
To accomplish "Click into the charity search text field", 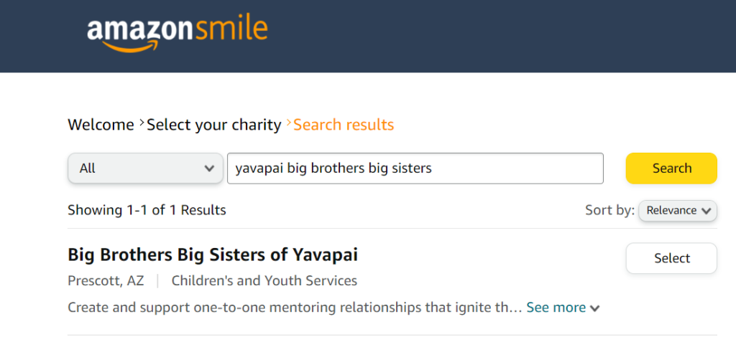I will pos(415,168).
